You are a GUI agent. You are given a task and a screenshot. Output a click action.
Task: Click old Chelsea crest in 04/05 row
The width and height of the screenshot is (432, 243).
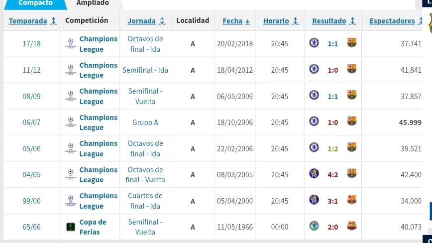(x=314, y=174)
